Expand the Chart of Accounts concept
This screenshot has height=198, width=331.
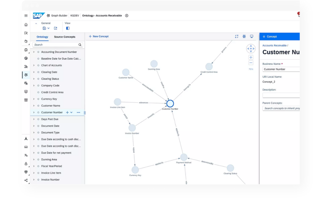[34, 65]
